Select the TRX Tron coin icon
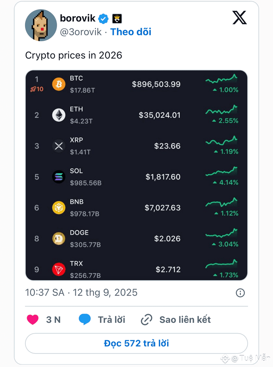 pos(59,269)
